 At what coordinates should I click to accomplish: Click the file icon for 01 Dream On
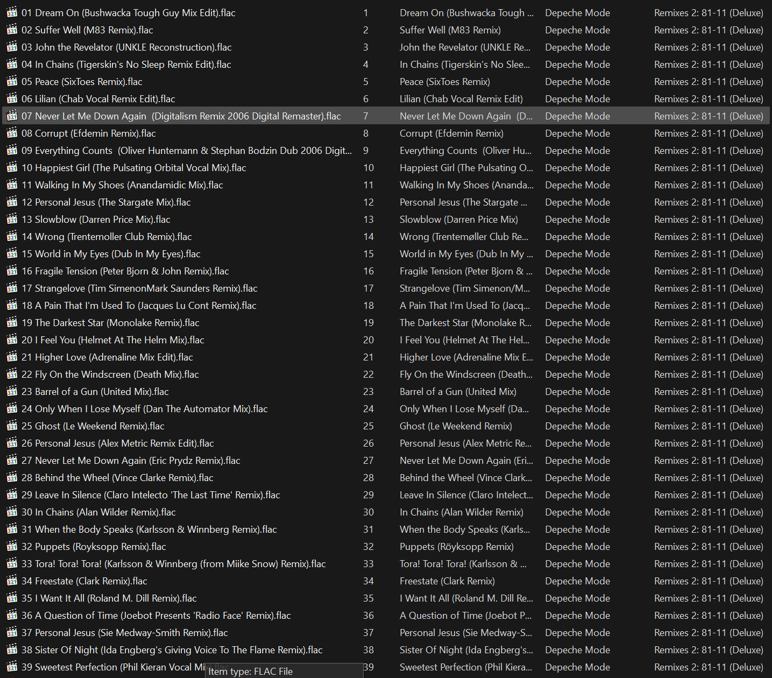pyautogui.click(x=12, y=13)
